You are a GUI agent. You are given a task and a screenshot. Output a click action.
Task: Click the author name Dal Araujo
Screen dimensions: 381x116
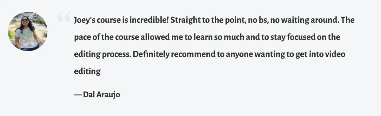(102, 95)
